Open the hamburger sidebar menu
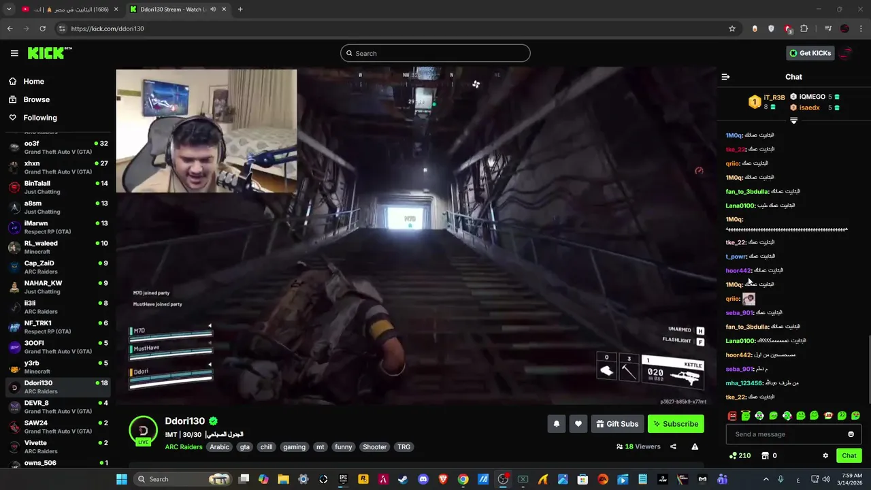871x490 pixels. click(x=14, y=53)
